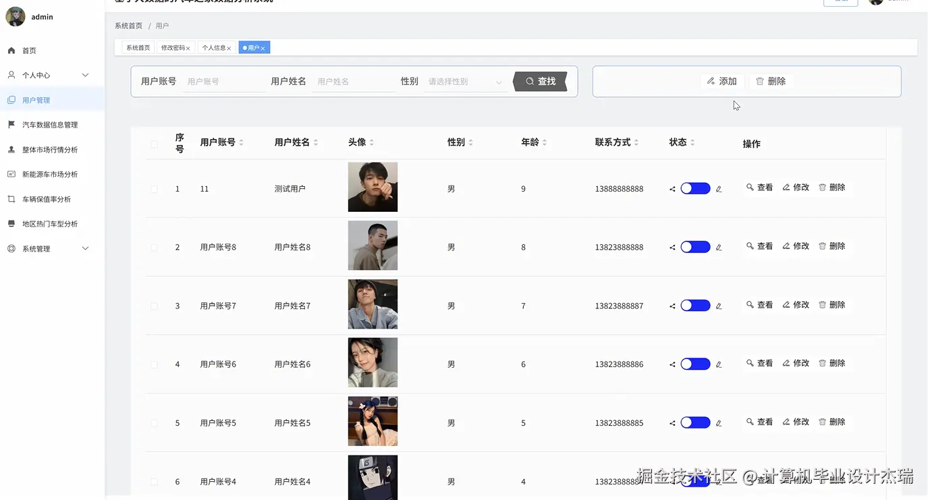Click the admin avatar in sidebar
This screenshot has height=500, width=928.
click(16, 17)
